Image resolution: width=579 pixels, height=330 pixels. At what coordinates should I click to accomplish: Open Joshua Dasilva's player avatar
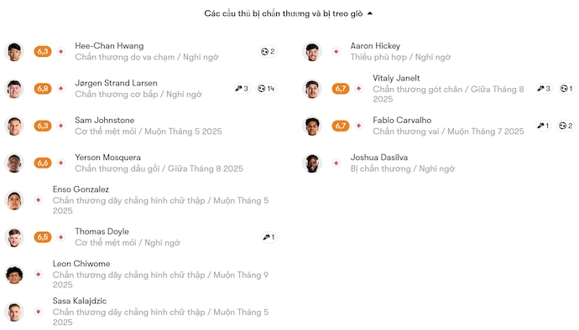(x=312, y=163)
